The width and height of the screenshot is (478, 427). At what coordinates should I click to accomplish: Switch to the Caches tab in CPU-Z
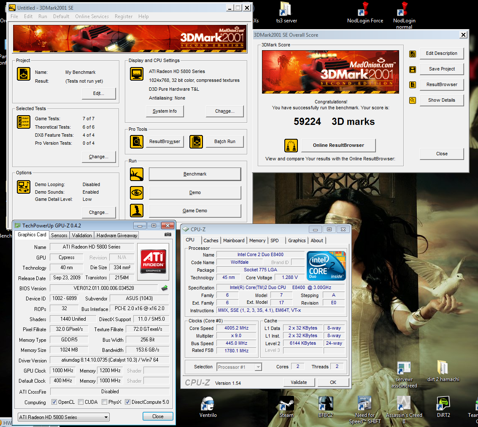tap(211, 241)
